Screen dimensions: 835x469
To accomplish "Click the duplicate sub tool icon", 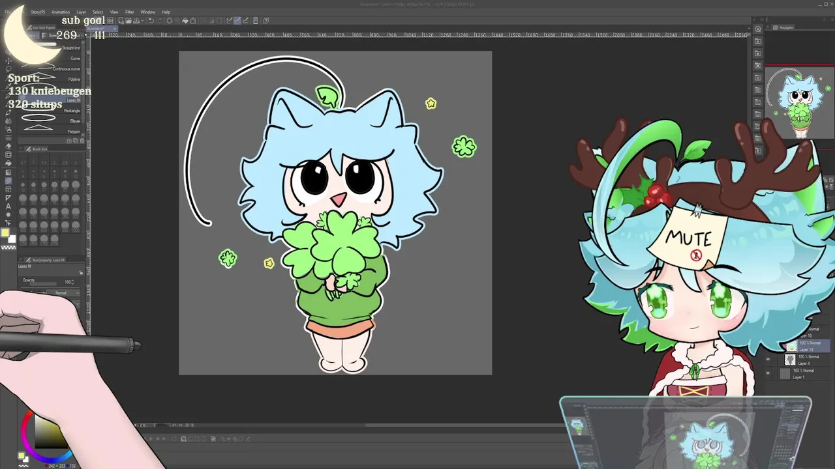I will (76, 141).
